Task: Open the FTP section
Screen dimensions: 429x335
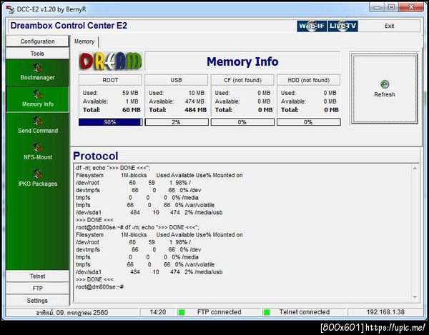Action: [x=37, y=289]
